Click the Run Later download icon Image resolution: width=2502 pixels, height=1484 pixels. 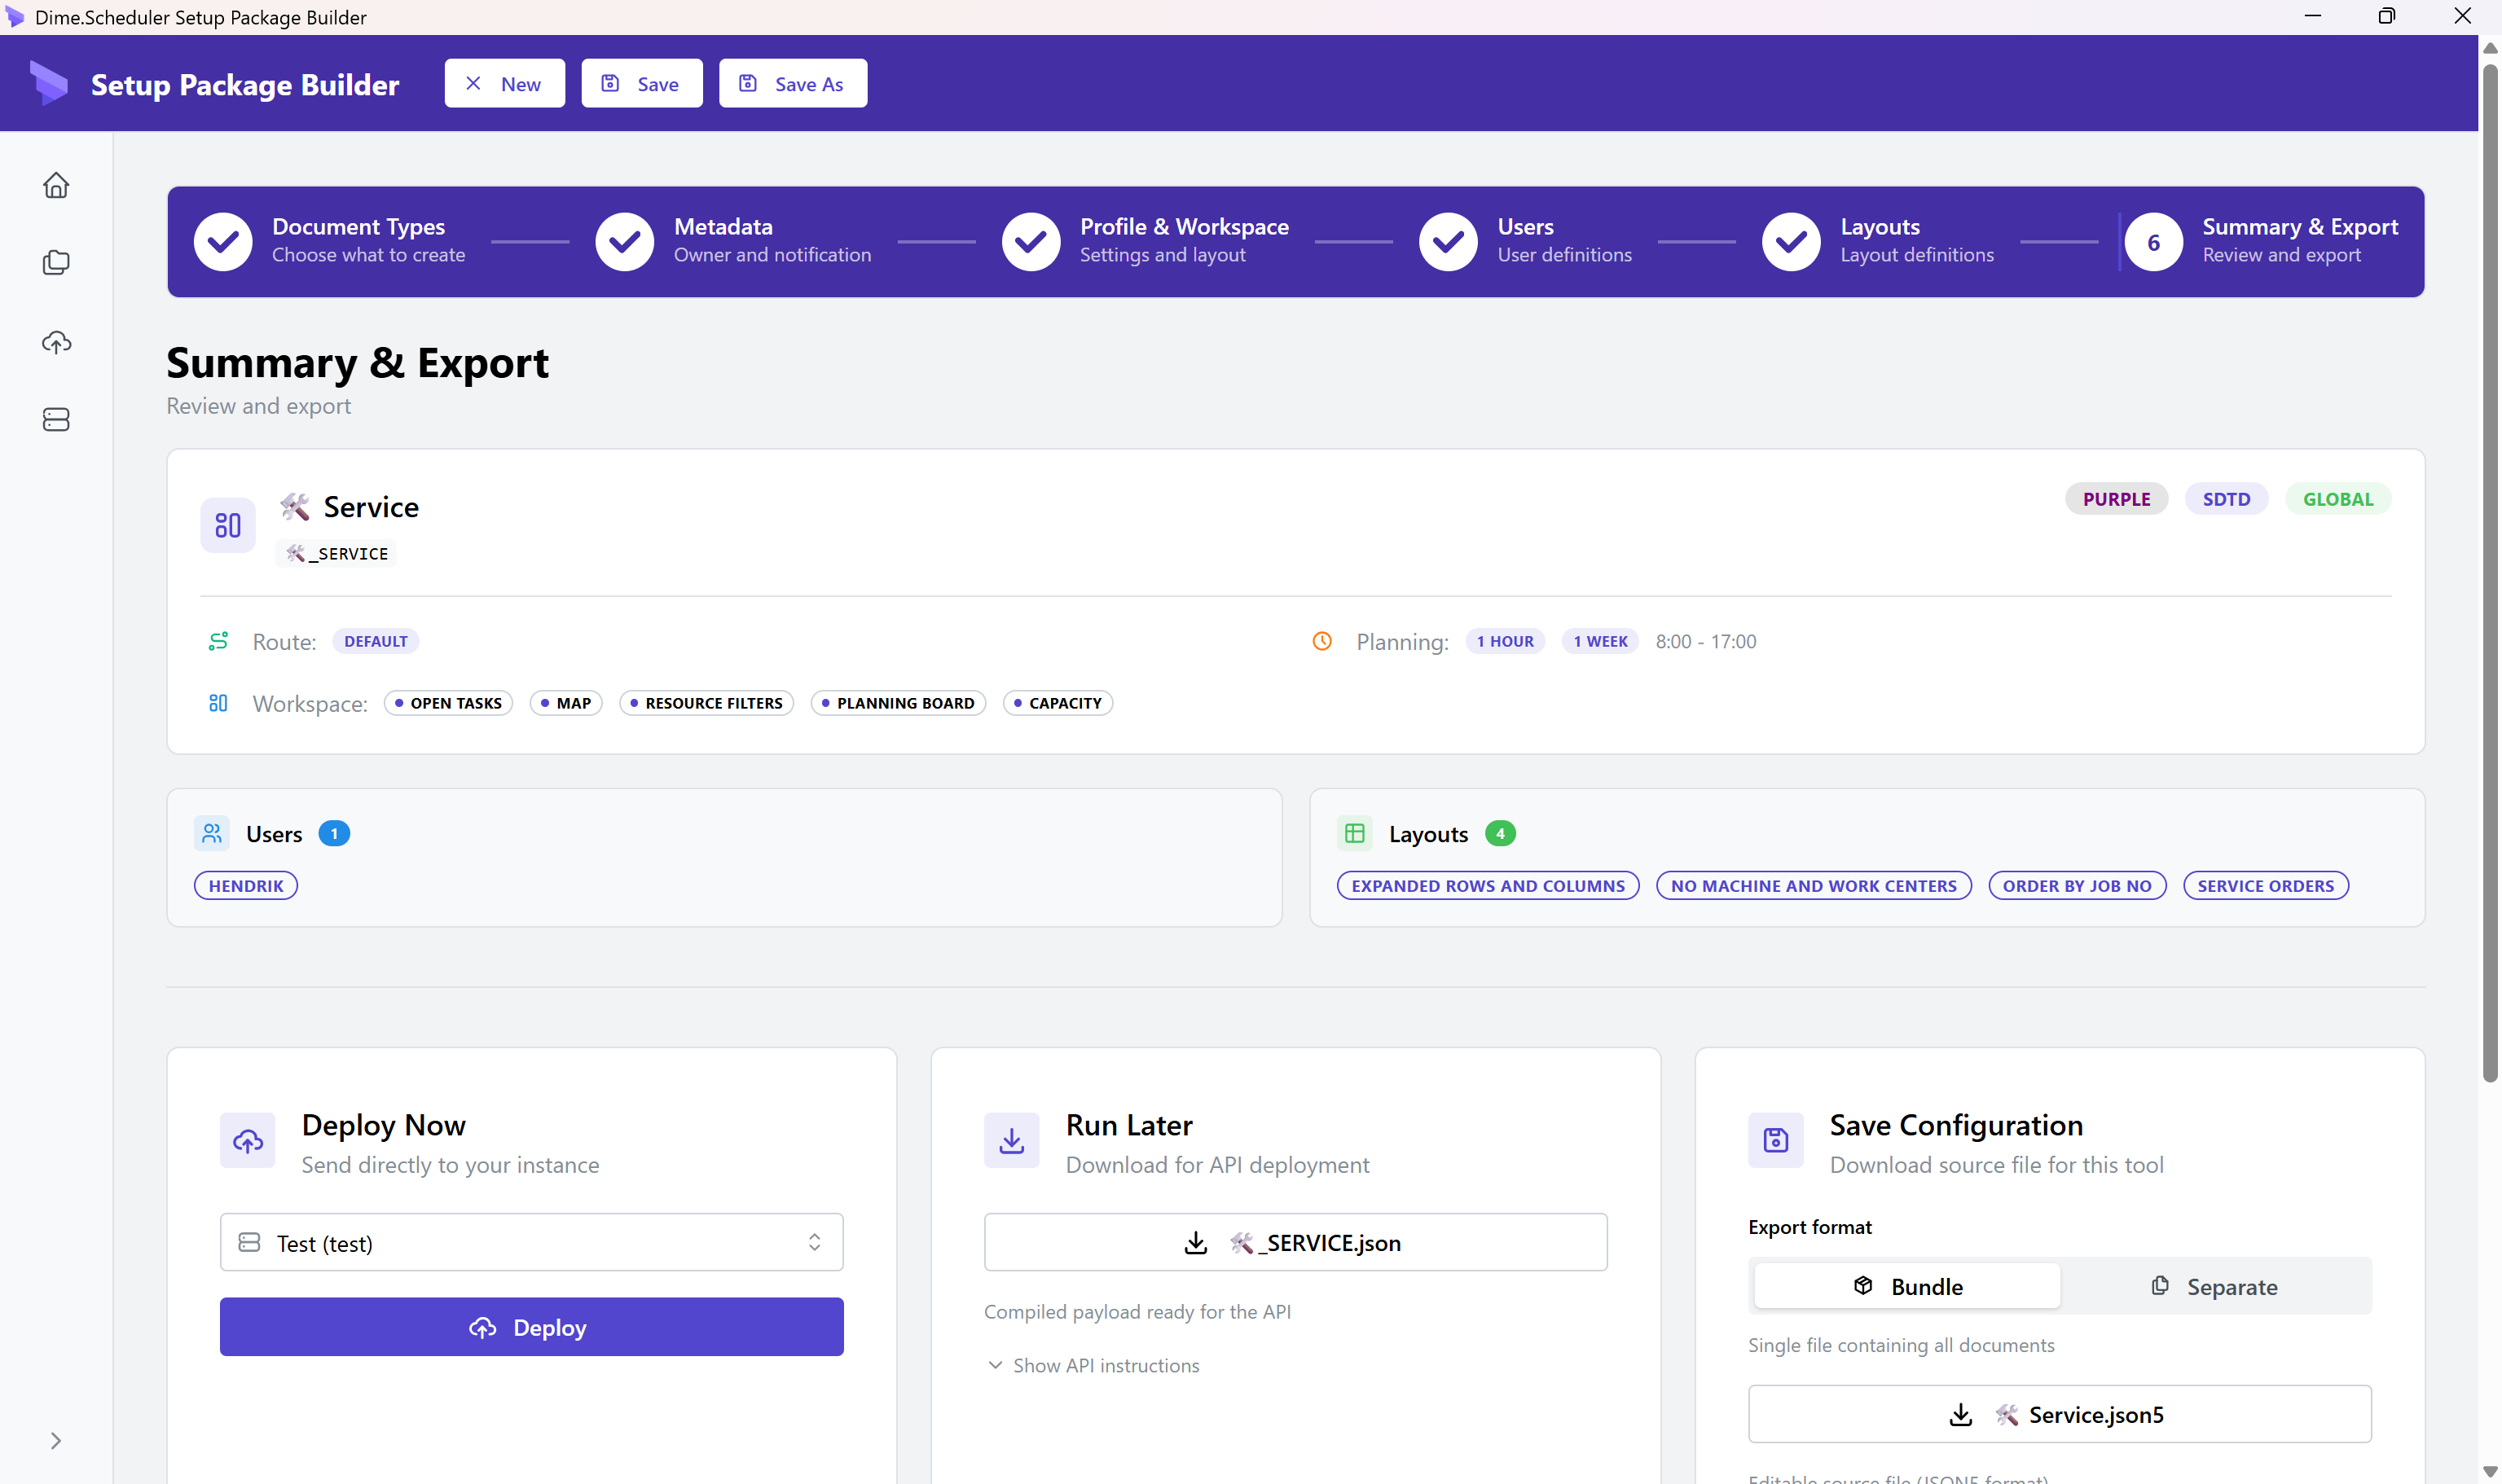click(1011, 1140)
